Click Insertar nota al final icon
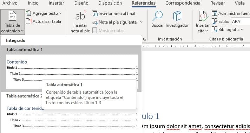 pyautogui.click(x=95, y=14)
